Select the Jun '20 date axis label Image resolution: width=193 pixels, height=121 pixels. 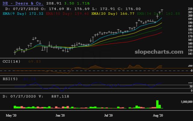pyautogui.click(x=60, y=115)
